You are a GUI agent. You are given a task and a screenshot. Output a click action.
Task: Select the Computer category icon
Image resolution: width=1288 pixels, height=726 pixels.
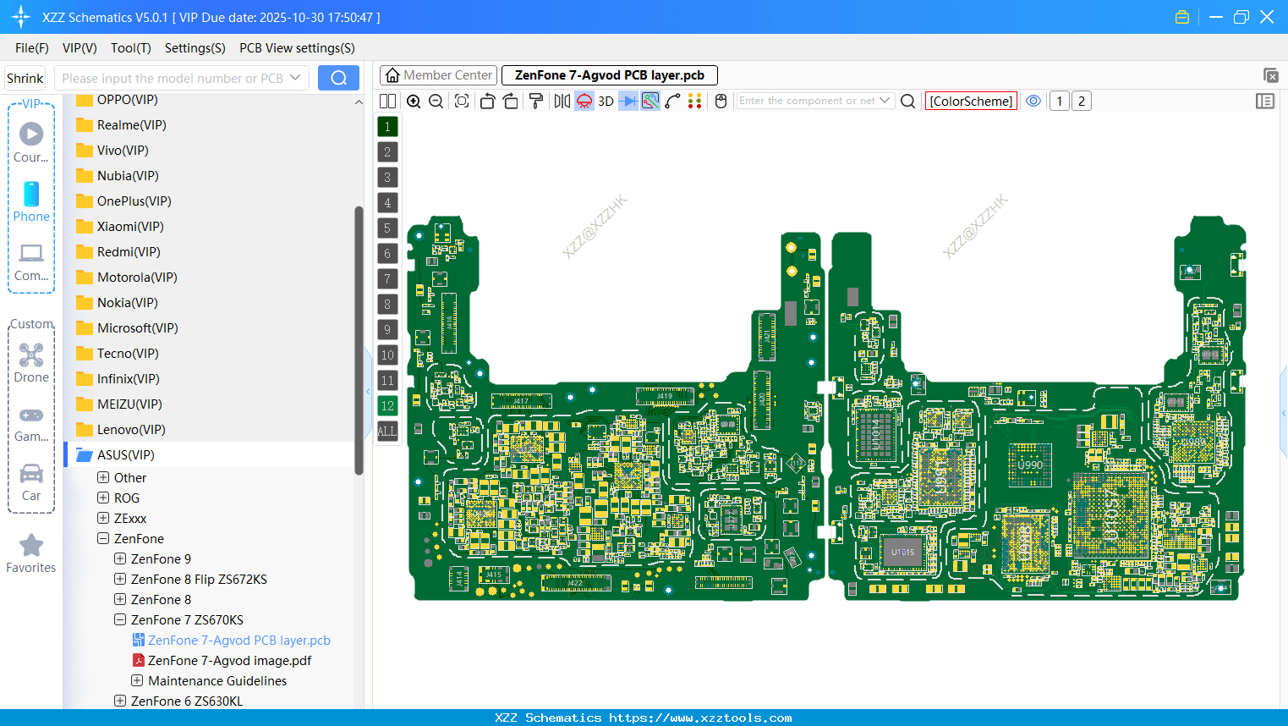pyautogui.click(x=31, y=261)
